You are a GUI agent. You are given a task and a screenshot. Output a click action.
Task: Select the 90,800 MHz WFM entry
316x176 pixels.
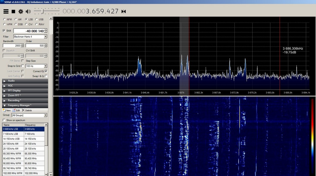23,163
